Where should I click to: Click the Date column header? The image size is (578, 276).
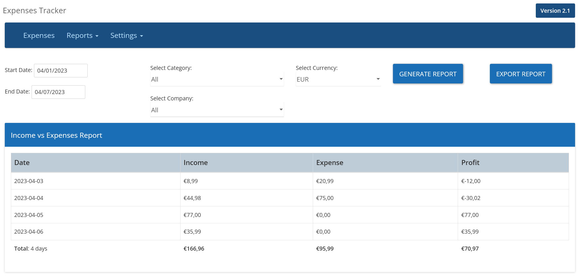(22, 163)
